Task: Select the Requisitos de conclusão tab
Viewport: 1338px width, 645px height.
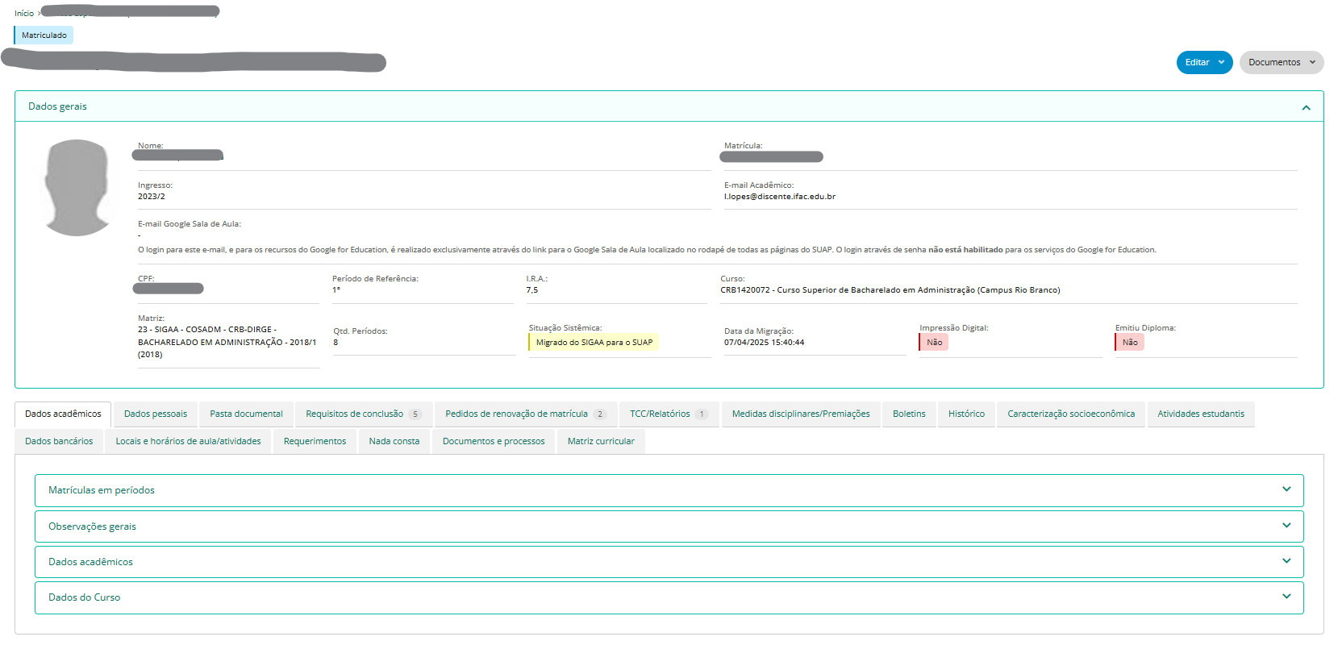Action: point(363,414)
